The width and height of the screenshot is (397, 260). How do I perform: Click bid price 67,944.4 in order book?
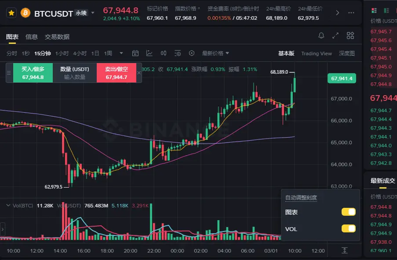[x=381, y=119]
